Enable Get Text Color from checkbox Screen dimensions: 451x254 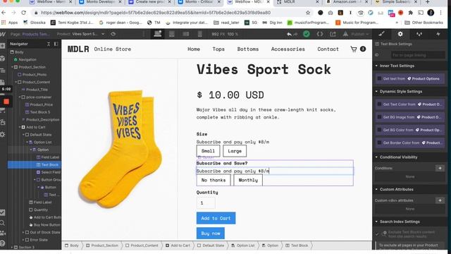(x=379, y=104)
